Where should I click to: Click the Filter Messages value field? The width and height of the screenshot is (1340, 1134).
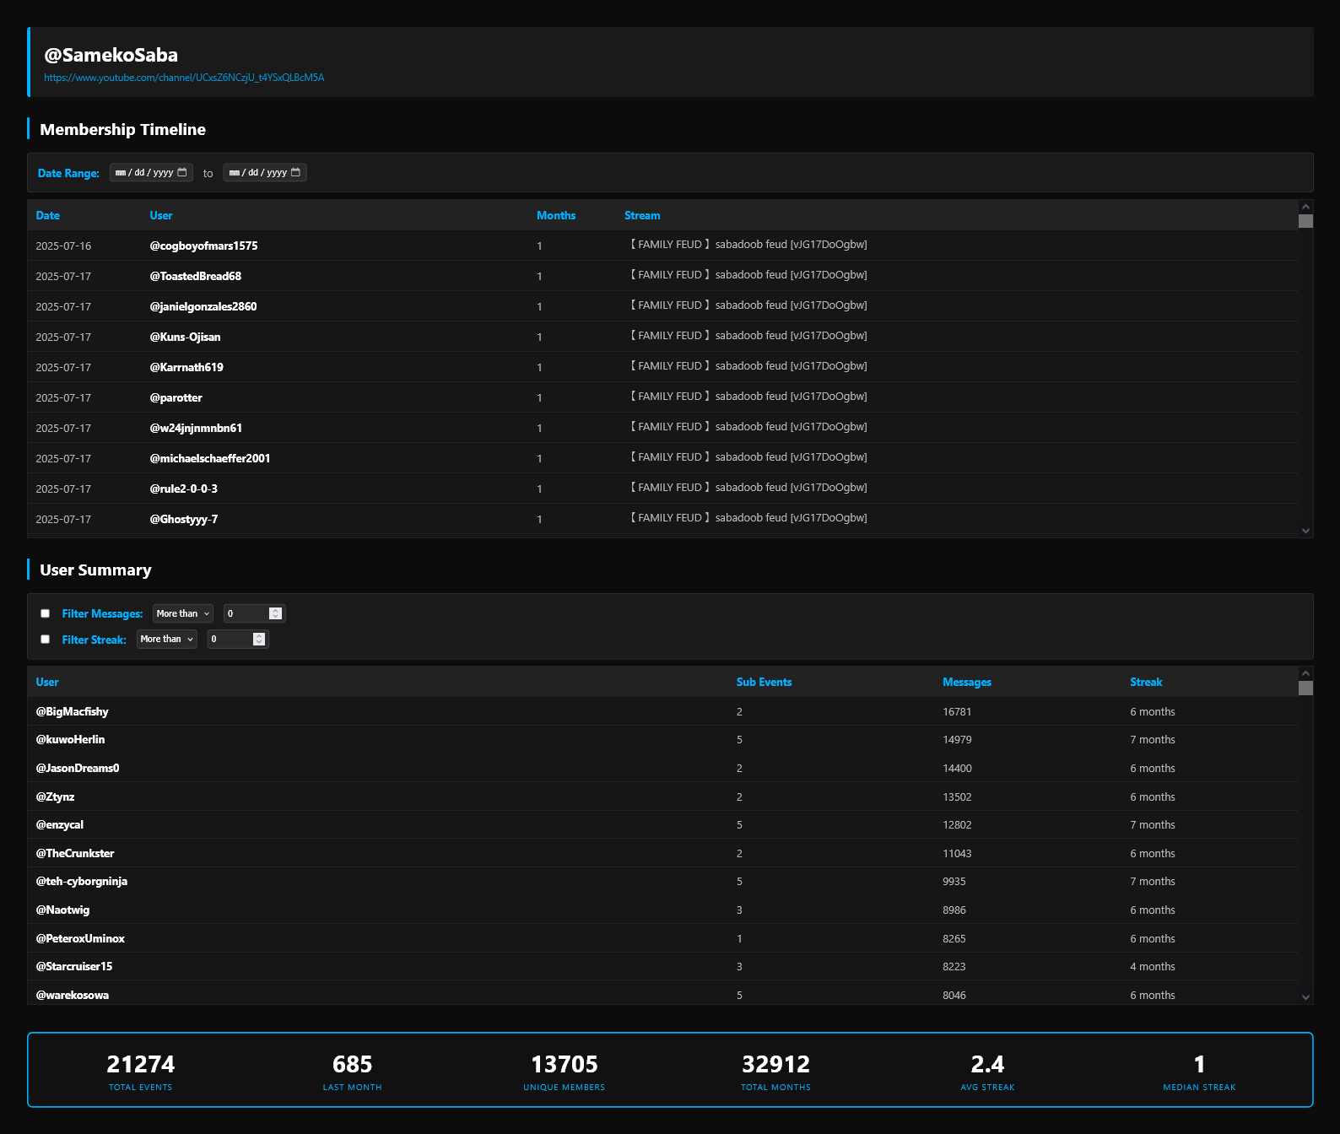255,613
